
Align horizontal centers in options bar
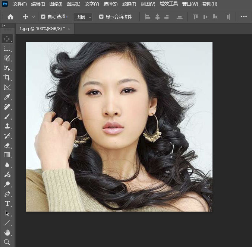click(x=157, y=17)
